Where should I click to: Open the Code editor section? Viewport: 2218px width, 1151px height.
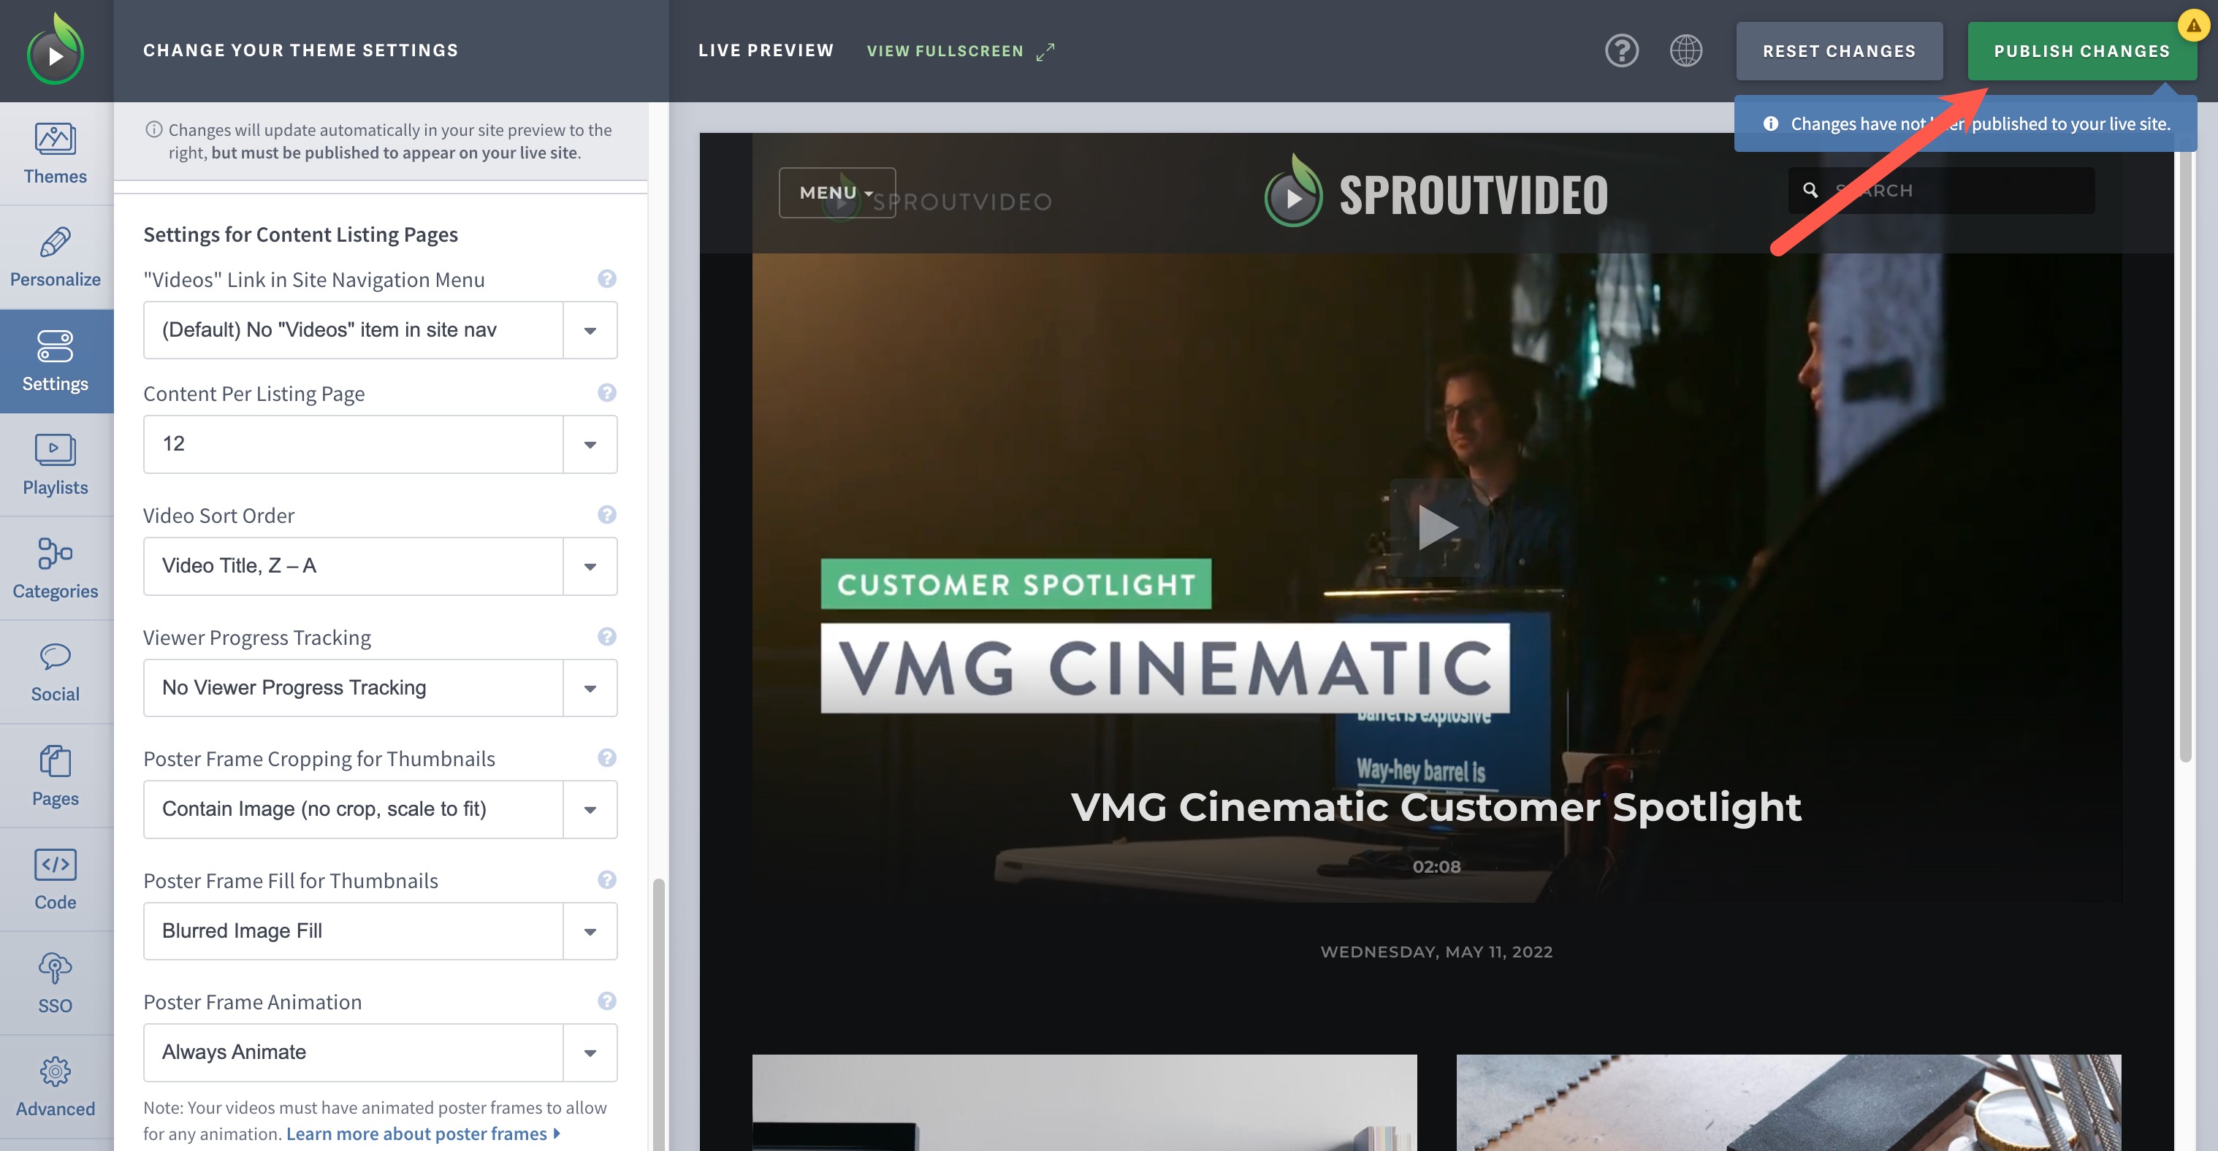coord(55,879)
